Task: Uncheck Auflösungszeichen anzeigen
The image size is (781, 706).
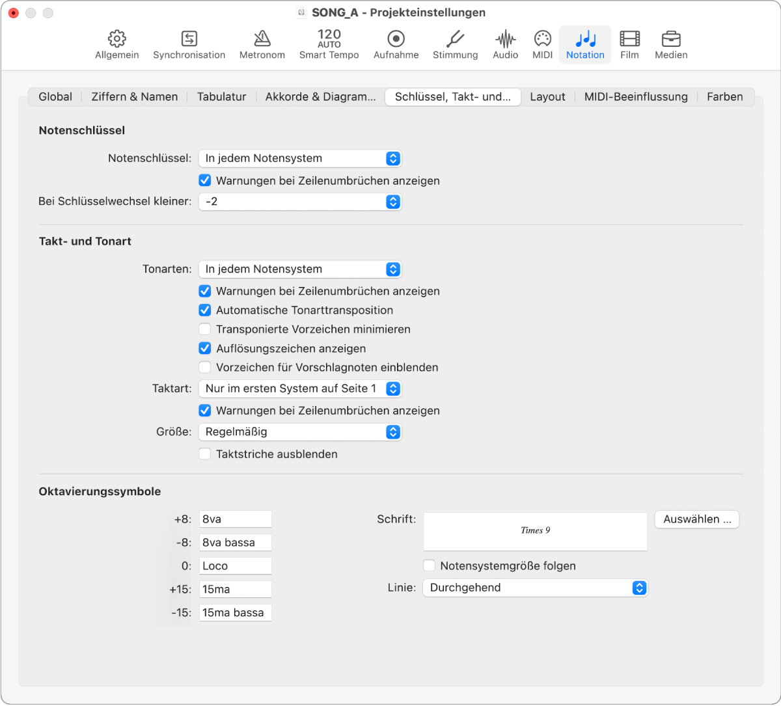Action: (x=205, y=348)
